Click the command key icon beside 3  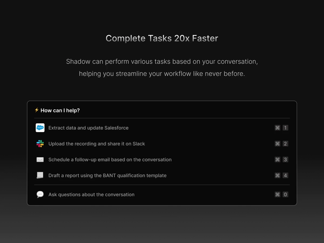pyautogui.click(x=278, y=160)
